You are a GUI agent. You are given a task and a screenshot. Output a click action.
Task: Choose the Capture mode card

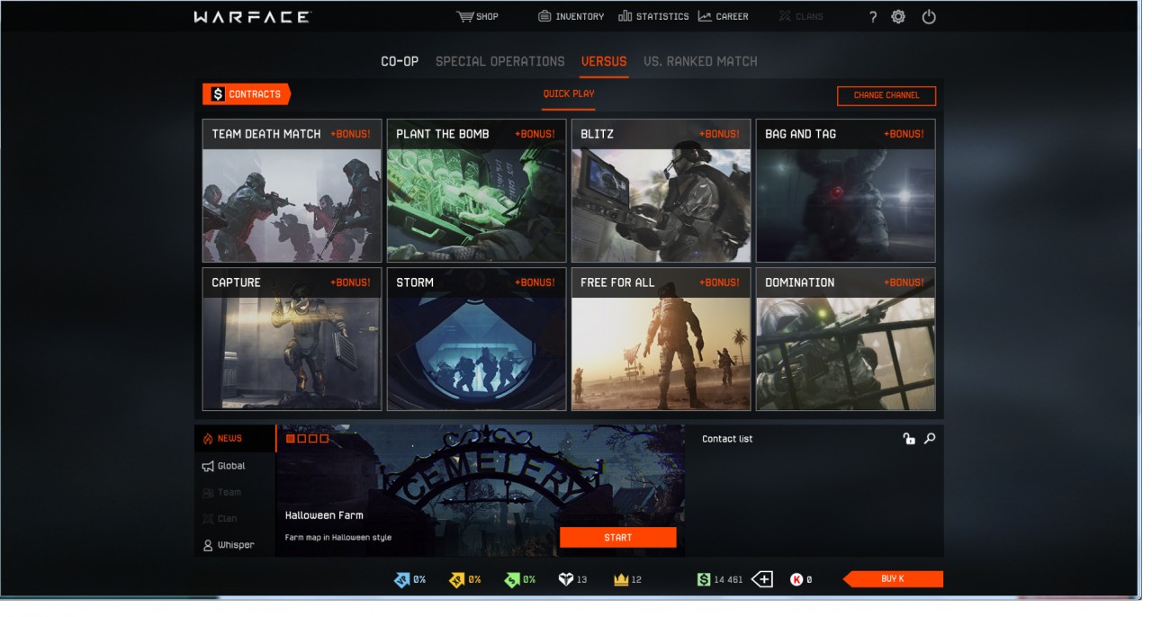tap(292, 339)
